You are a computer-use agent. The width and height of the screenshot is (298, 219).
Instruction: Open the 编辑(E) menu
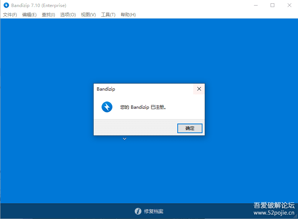29,15
